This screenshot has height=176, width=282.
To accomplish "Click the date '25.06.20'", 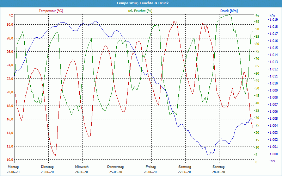I will [116, 172].
